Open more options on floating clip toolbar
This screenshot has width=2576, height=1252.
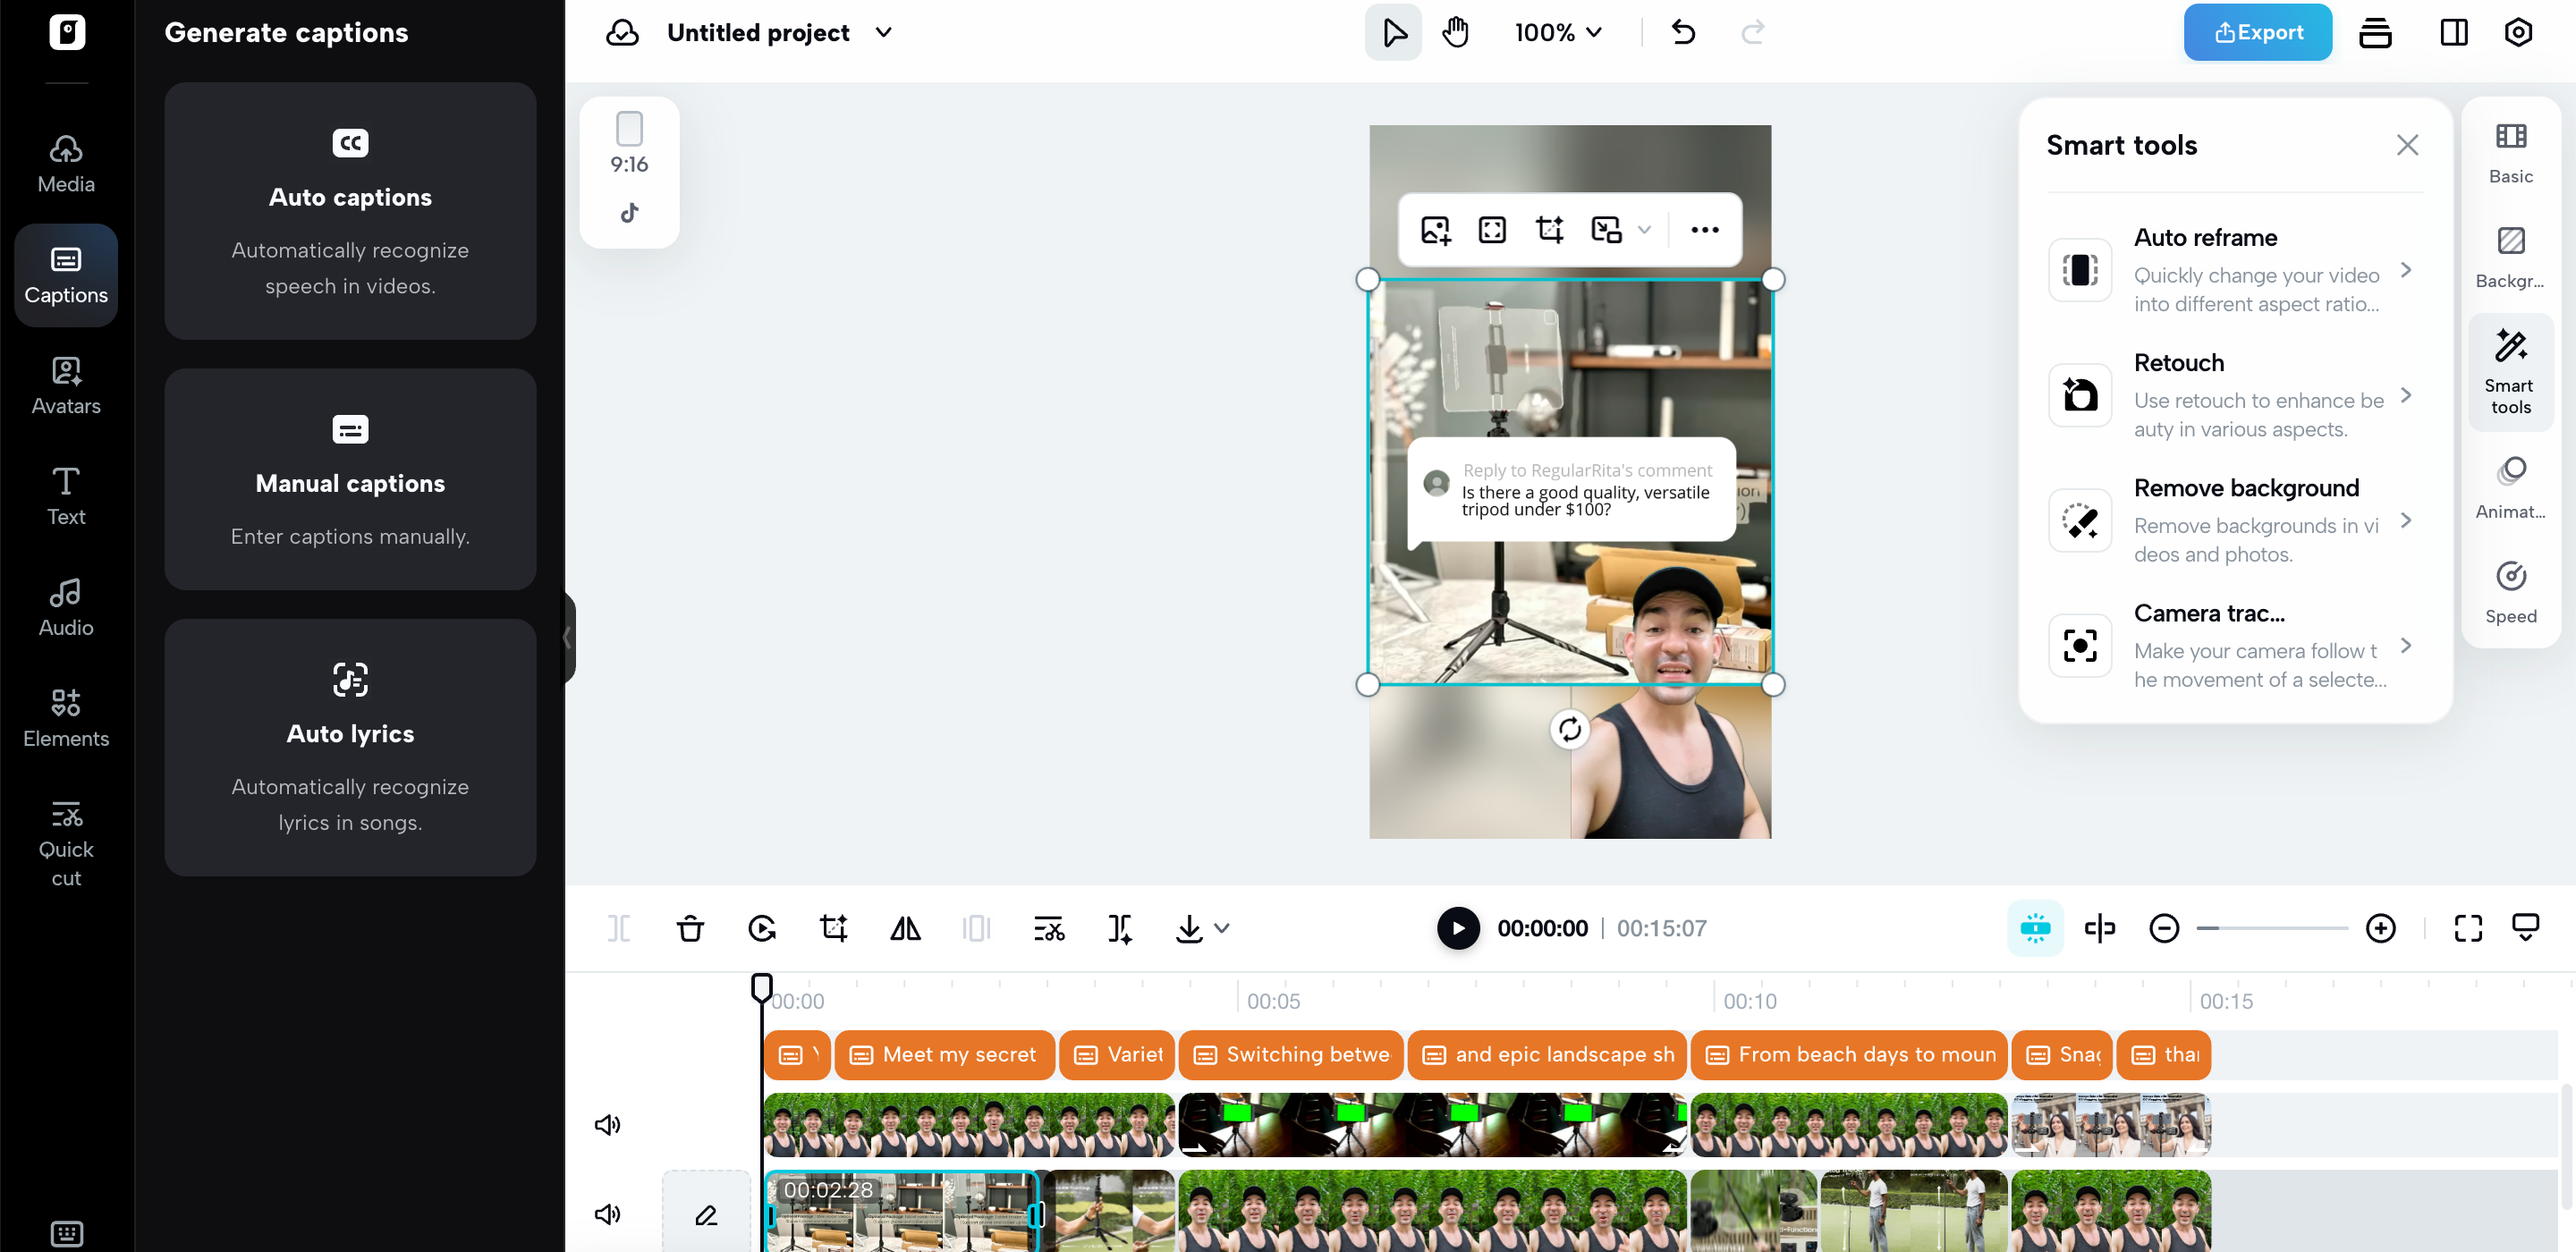coord(1704,230)
